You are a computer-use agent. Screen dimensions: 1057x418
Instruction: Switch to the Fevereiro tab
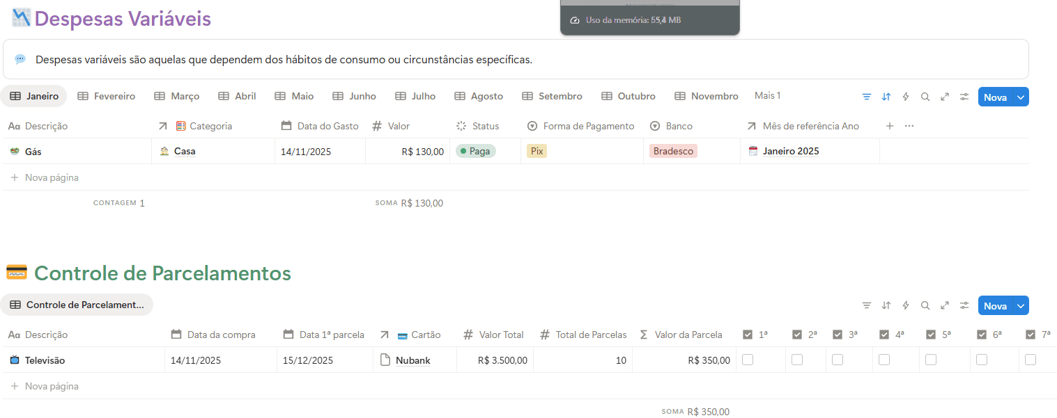[106, 96]
